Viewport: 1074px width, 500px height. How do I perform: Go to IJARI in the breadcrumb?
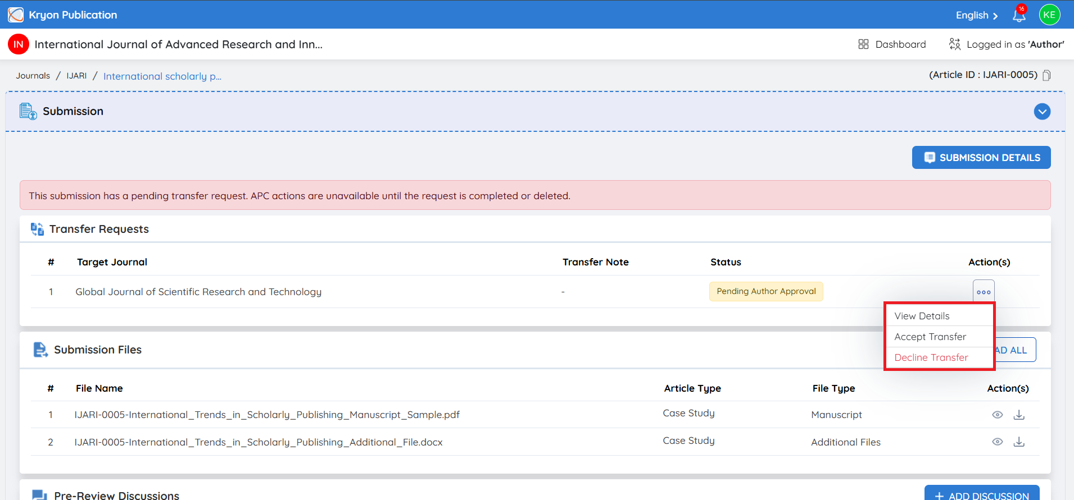(76, 76)
